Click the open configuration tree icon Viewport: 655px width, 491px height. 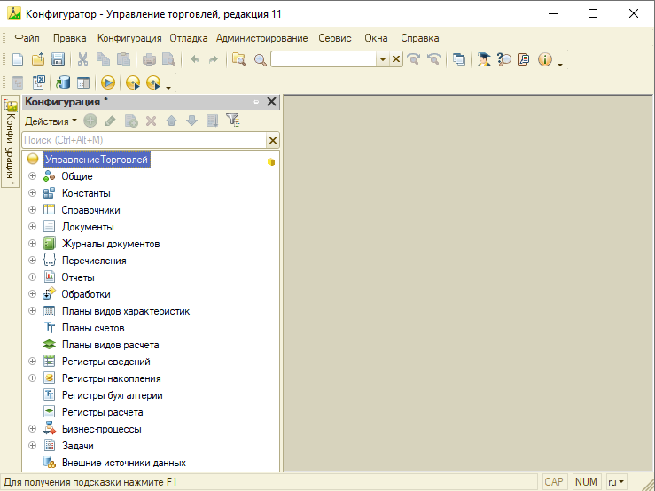click(x=18, y=82)
